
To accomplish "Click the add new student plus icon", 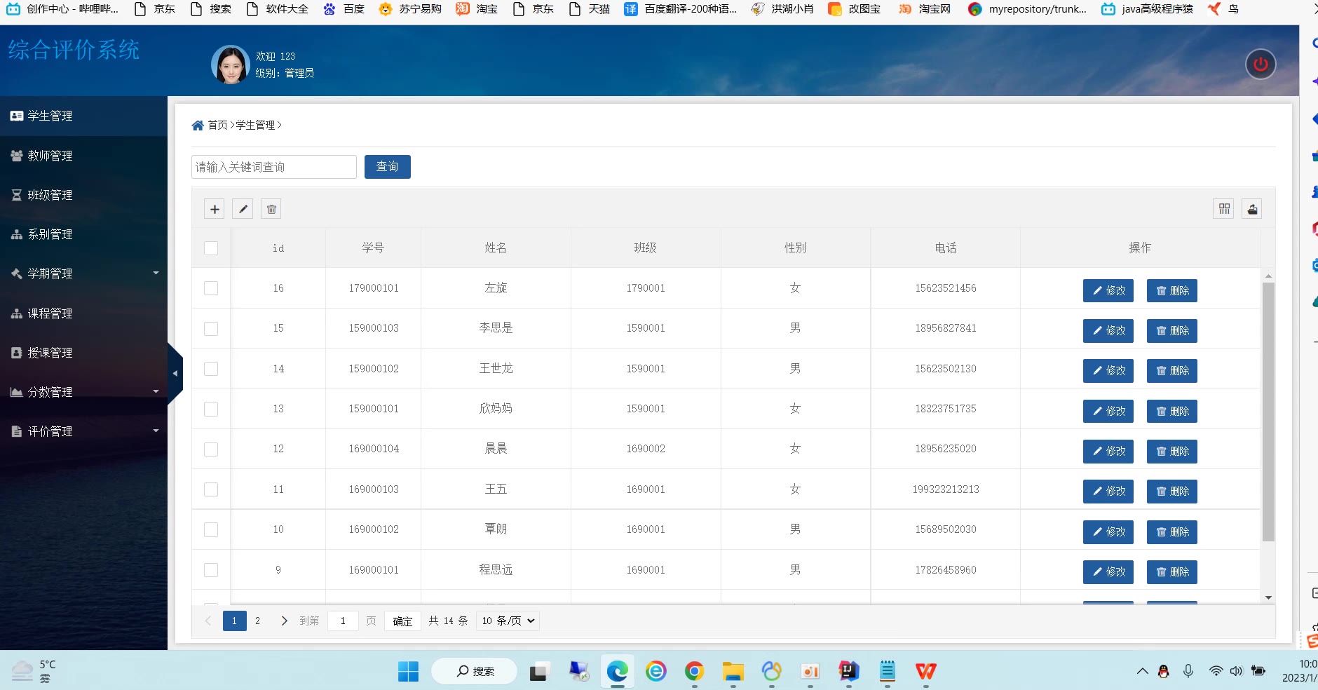I will click(x=215, y=209).
